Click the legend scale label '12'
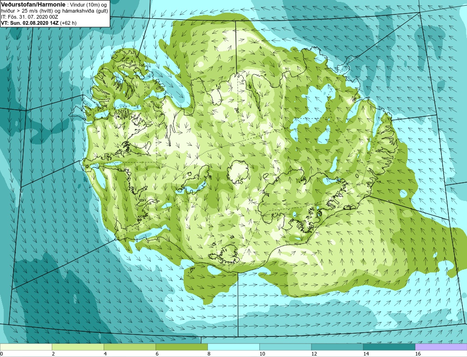The width and height of the screenshot is (467, 357). click(314, 354)
